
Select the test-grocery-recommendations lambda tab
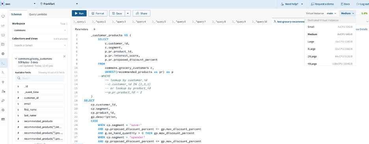coord(289,22)
